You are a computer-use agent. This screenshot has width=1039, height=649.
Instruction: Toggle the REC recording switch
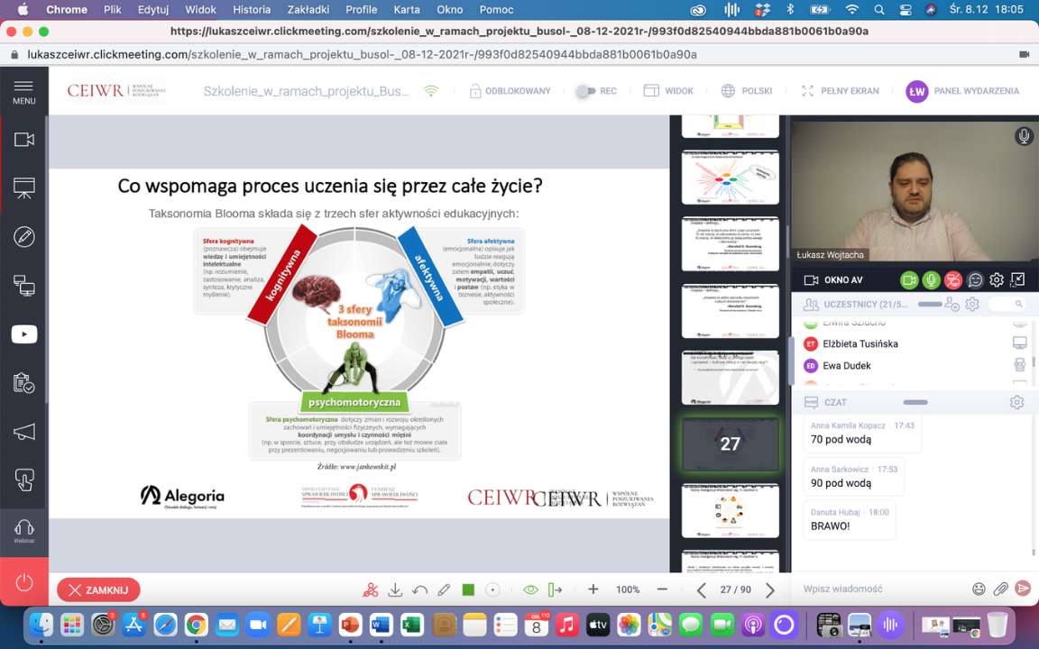586,91
